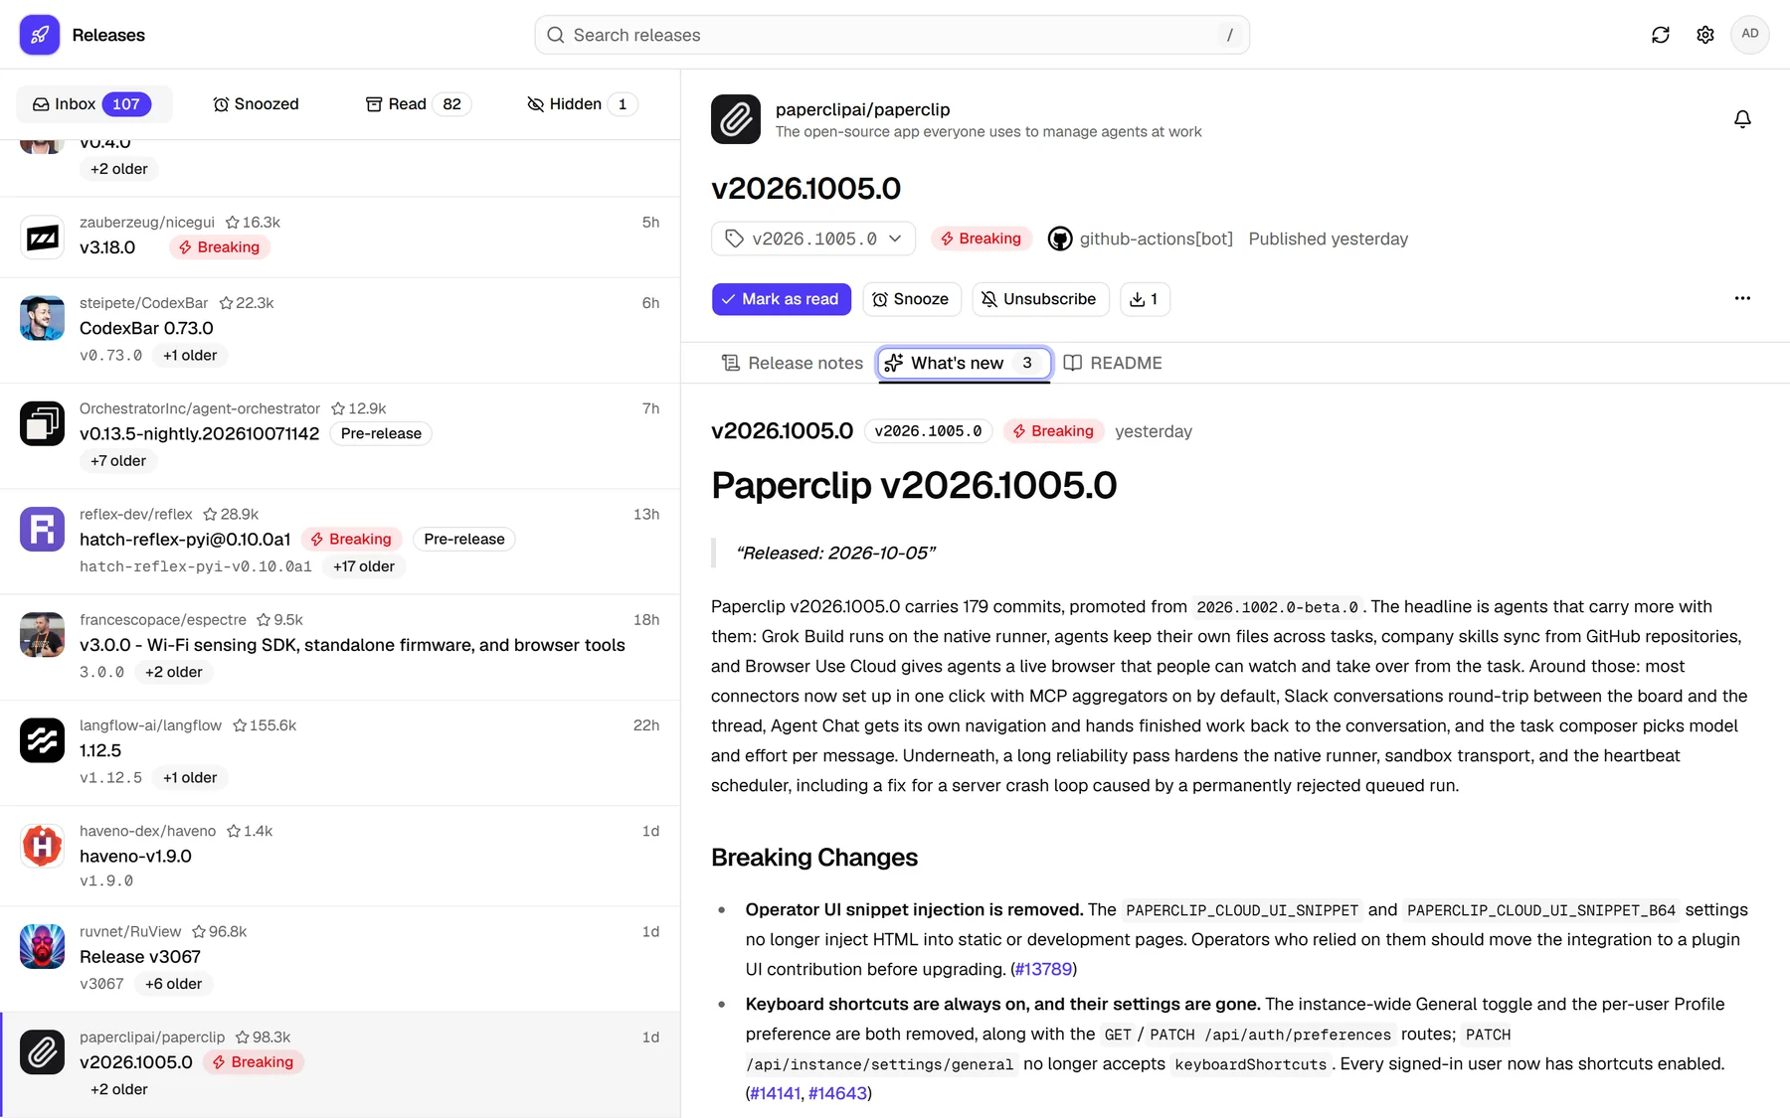Image resolution: width=1790 pixels, height=1118 pixels.
Task: Open the AD user avatar menu
Action: [x=1750, y=34]
